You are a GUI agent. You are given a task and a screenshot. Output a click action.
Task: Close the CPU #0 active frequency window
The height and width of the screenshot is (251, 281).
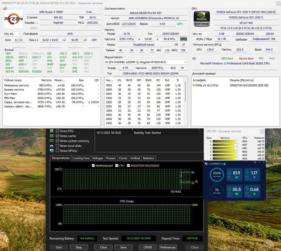click(262, 131)
